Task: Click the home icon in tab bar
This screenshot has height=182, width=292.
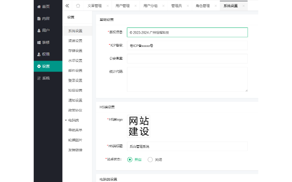Action: [78, 6]
